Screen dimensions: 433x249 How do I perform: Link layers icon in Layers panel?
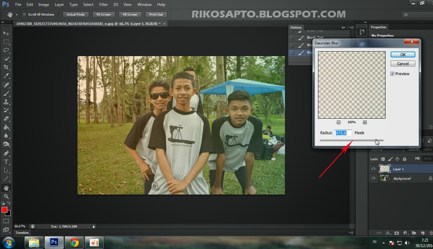(379, 233)
